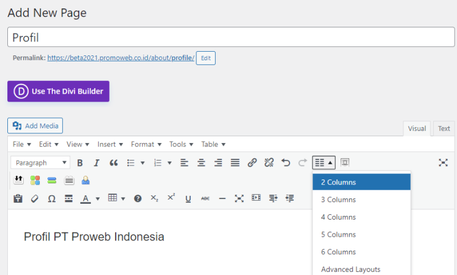Open the View menu
The width and height of the screenshot is (457, 275).
click(x=77, y=144)
